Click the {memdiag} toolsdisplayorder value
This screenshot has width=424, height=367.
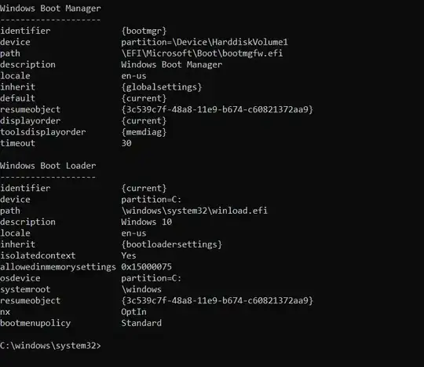(x=144, y=132)
